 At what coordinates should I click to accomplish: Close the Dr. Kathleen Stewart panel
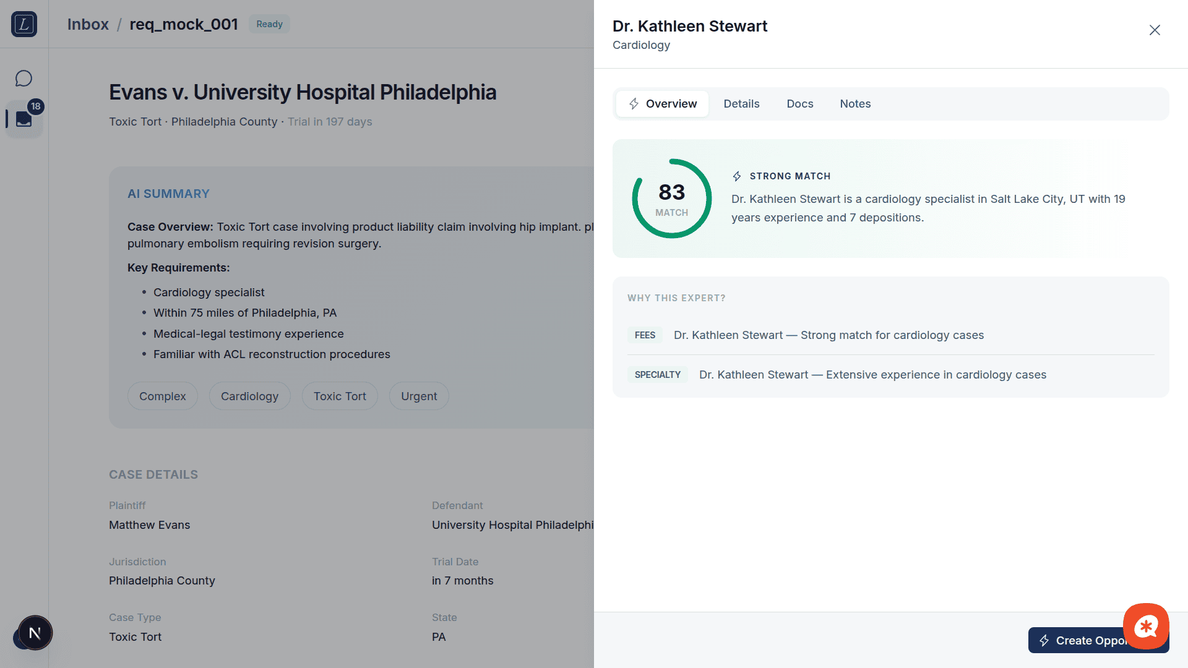[1155, 30]
